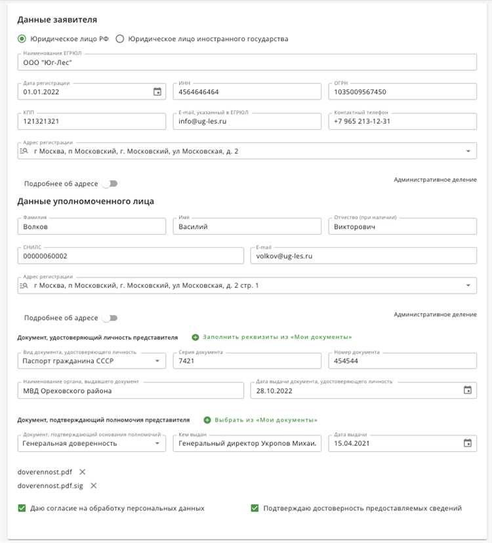The width and height of the screenshot is (492, 543).
Task: Select Юридическое лицо иностранного государства
Action: [119, 39]
